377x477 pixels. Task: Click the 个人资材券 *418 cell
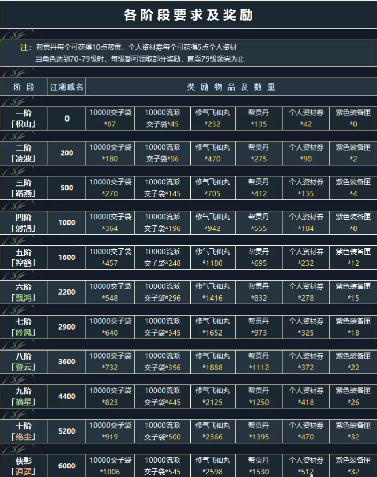[x=306, y=397]
